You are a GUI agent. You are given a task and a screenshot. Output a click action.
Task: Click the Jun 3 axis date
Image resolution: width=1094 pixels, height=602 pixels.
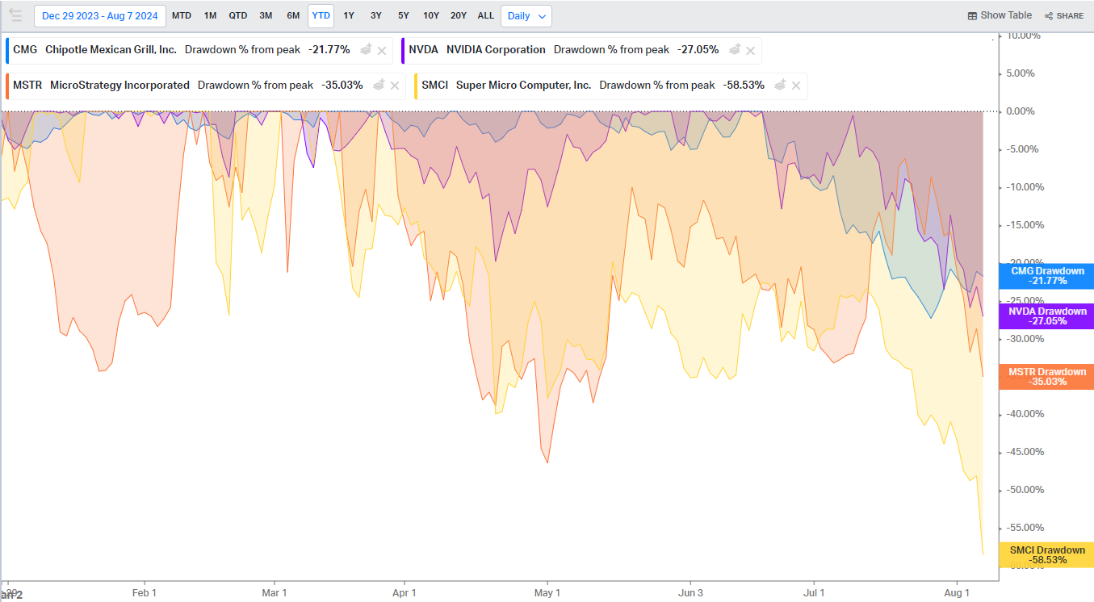[x=690, y=592]
